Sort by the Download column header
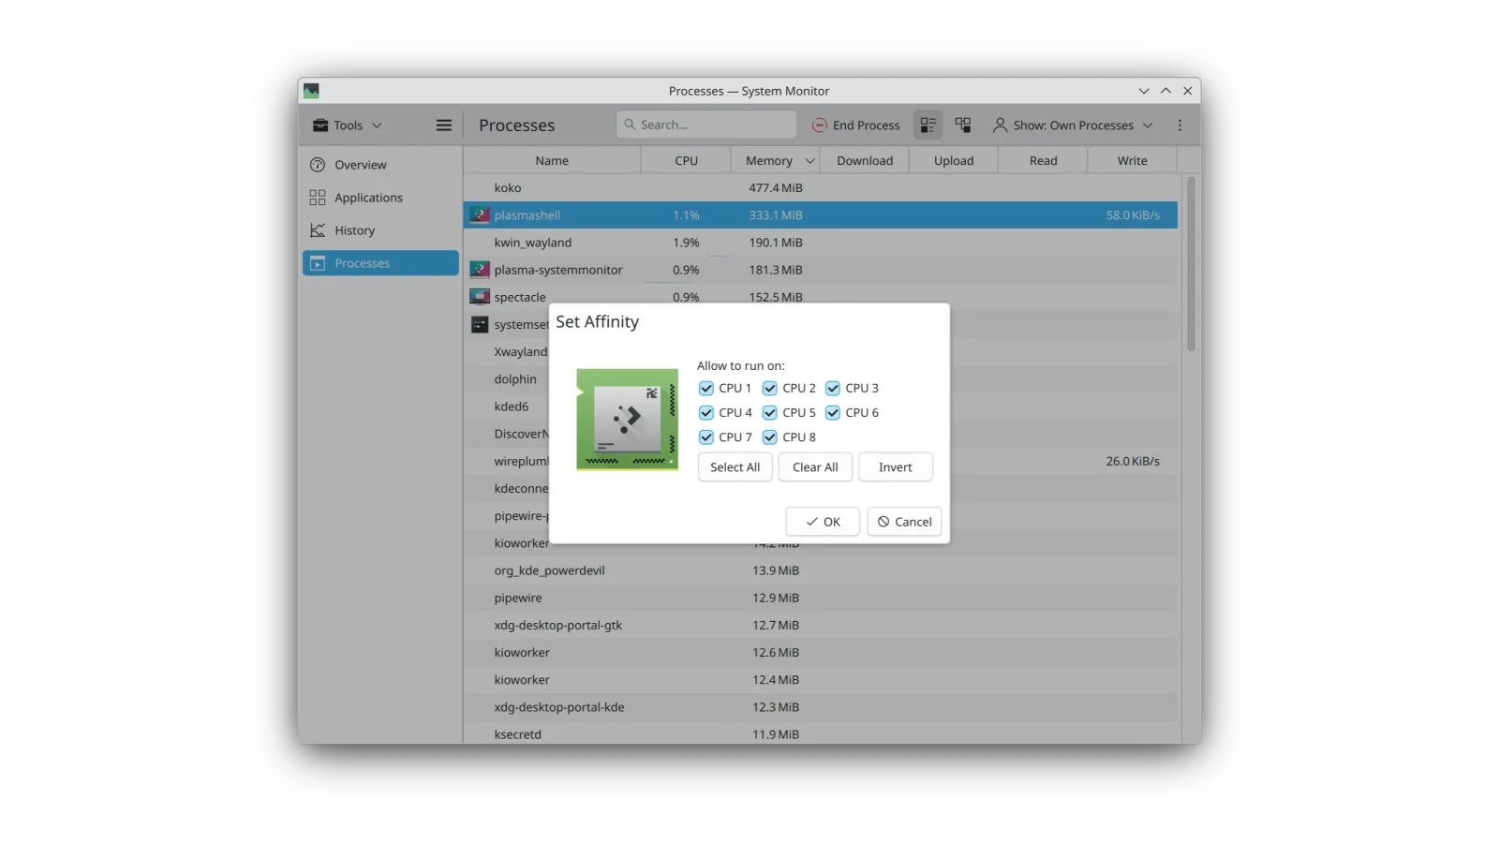 (x=865, y=161)
